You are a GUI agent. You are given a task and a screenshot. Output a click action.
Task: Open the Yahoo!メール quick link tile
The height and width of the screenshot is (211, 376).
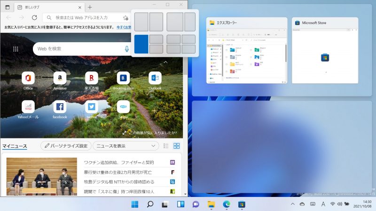coord(28,107)
